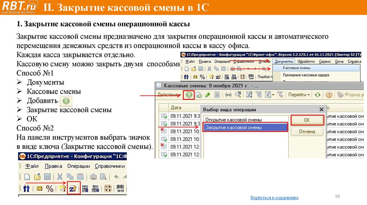367x205 pixels.
Task: Click the ПКО icon in lower 1C window
Action: (95, 189)
